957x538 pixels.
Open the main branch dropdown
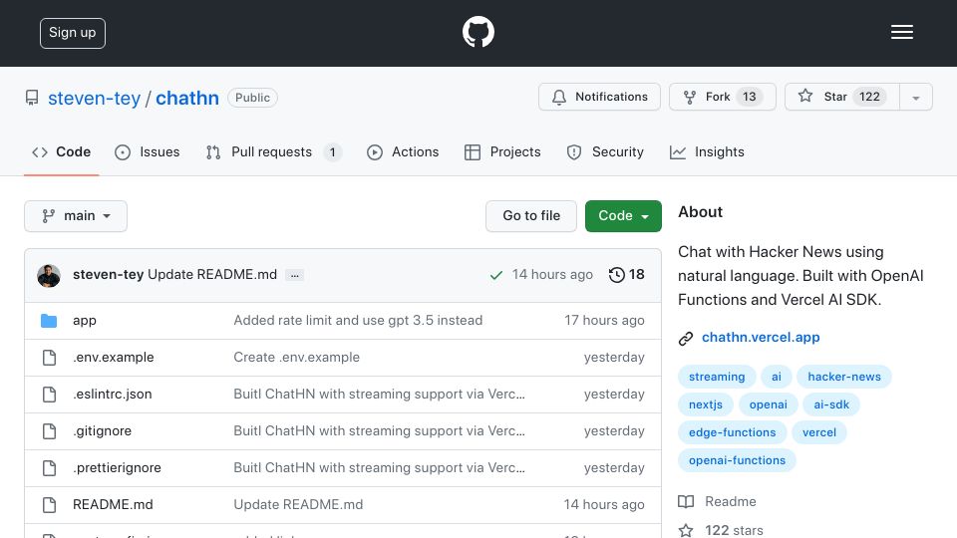[76, 216]
